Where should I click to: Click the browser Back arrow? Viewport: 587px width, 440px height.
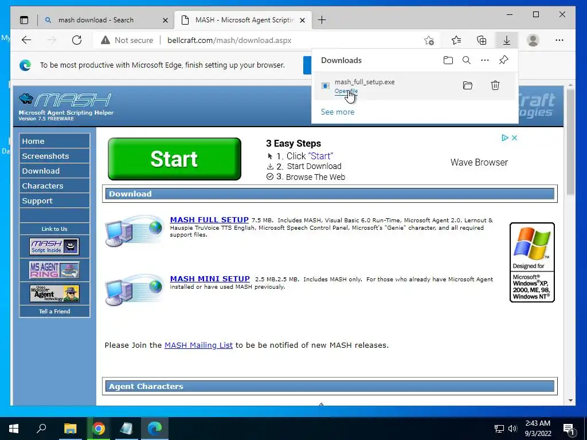click(26, 40)
